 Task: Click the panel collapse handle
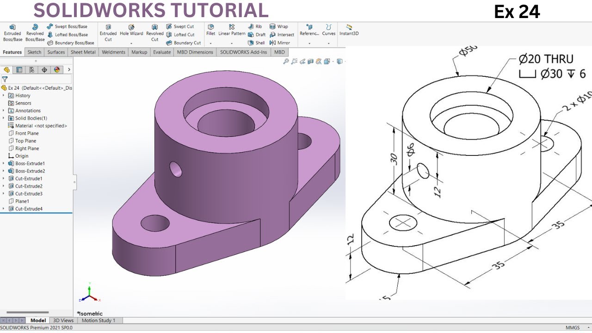(74, 182)
